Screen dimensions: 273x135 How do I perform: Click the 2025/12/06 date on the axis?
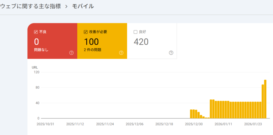(134, 124)
